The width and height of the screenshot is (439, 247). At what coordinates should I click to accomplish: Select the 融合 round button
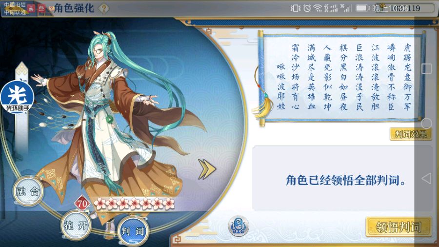(x=28, y=191)
